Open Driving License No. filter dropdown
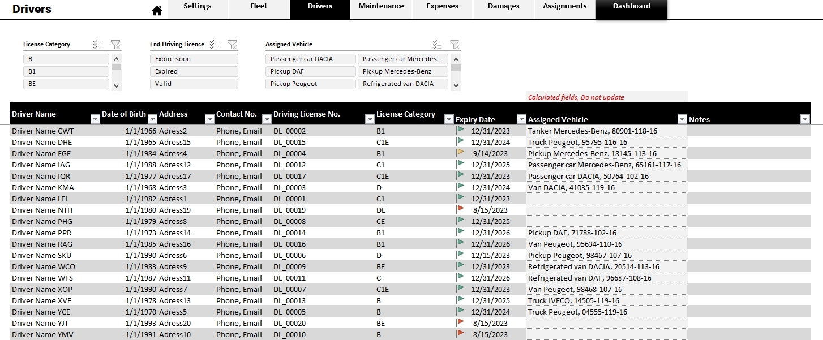The width and height of the screenshot is (823, 340). (370, 119)
